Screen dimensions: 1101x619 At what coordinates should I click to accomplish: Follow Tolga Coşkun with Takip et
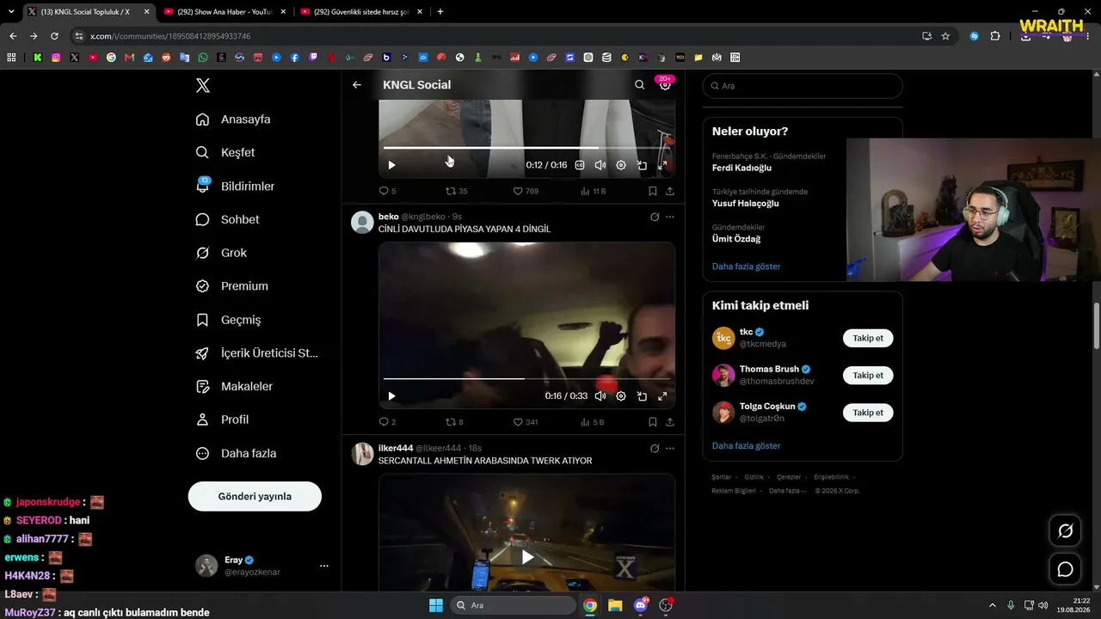868,413
